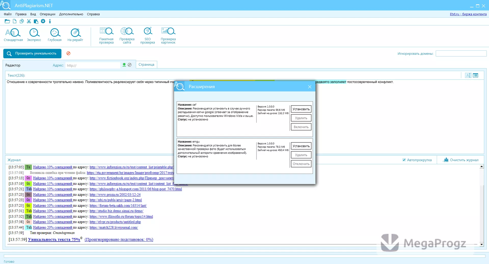Click Удалить for cef extension
This screenshot has height=264, width=489.
coord(301,118)
